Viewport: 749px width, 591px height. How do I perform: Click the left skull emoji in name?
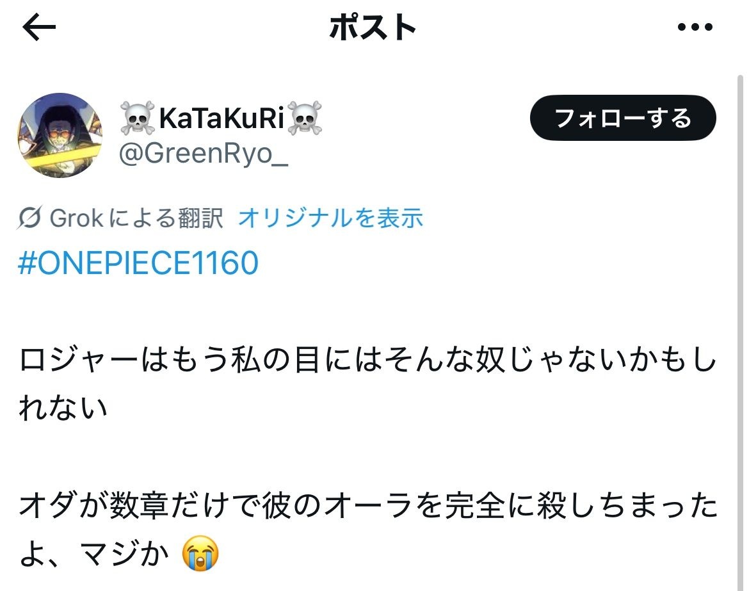(137, 118)
